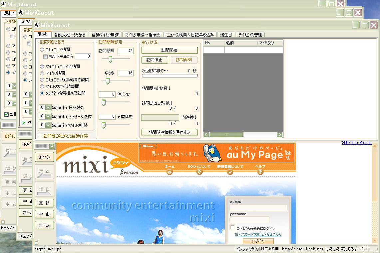Select コミュニティ訪問 radio option
380x253 pixels.
coord(42,49)
